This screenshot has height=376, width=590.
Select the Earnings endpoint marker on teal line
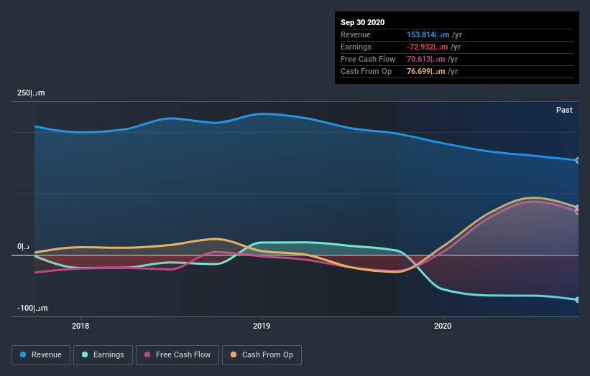tap(577, 300)
